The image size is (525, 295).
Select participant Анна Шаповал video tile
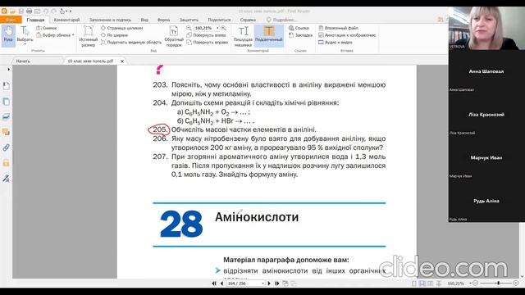tap(486, 71)
